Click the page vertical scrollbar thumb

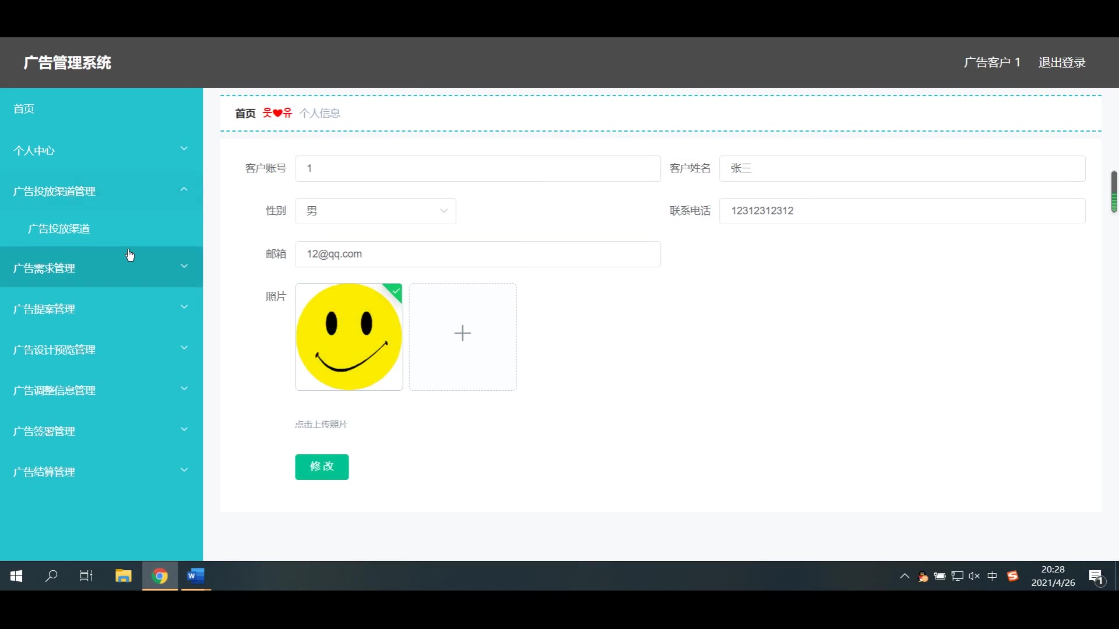[1114, 192]
